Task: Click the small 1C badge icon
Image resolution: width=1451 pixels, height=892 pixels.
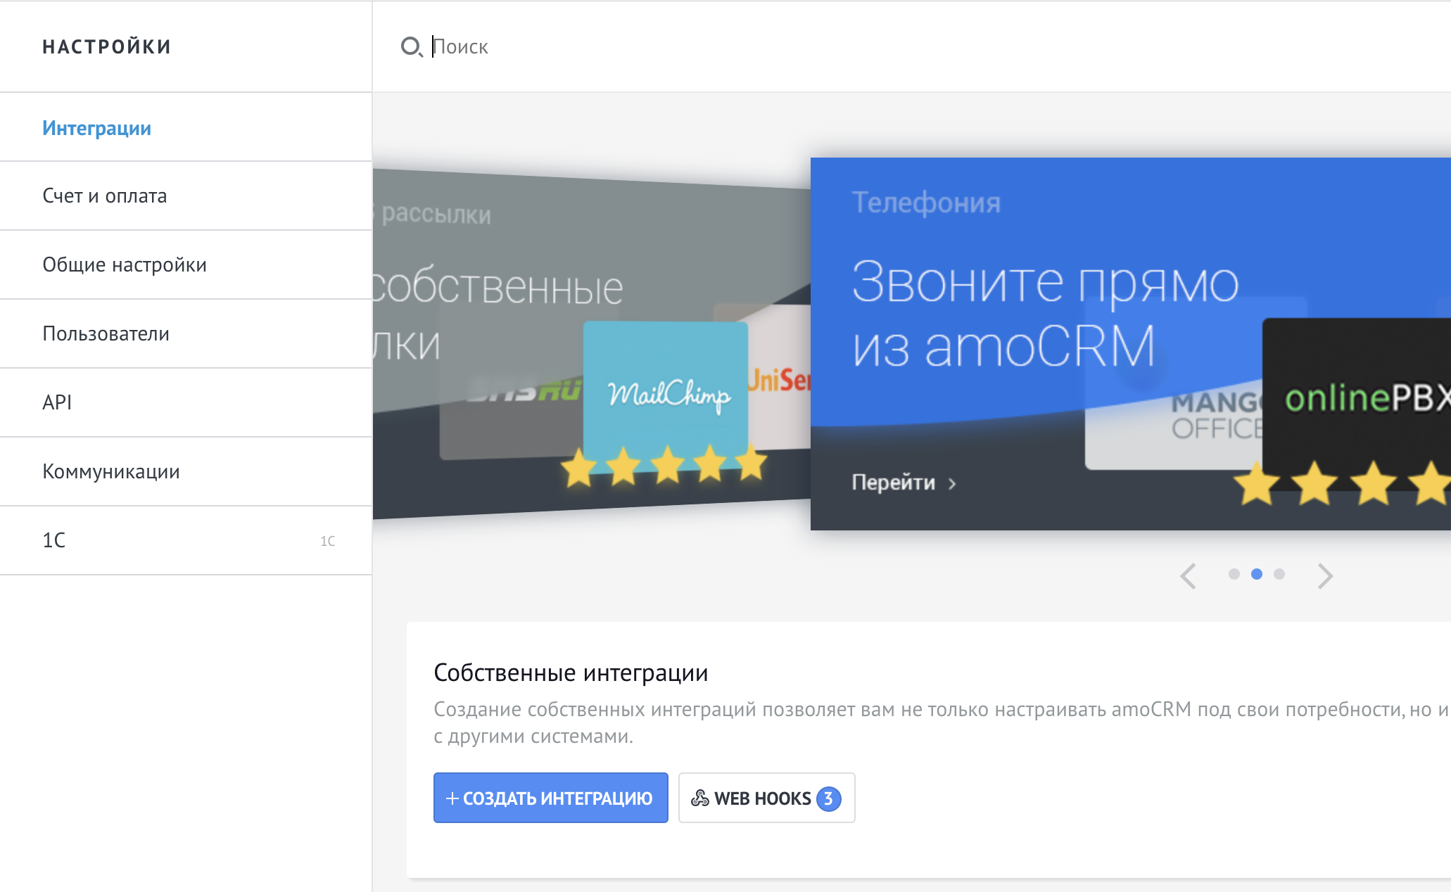Action: 328,541
